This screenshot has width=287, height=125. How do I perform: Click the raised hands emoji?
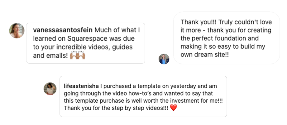coord(77,55)
